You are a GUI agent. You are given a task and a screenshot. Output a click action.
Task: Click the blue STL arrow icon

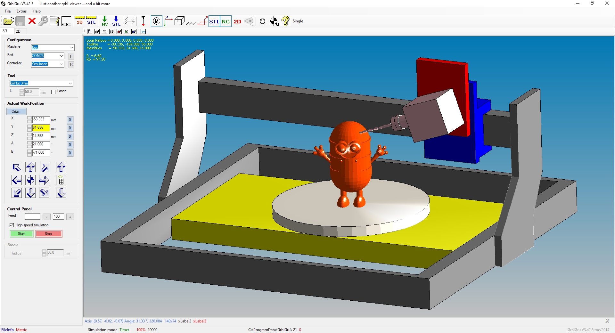click(116, 21)
